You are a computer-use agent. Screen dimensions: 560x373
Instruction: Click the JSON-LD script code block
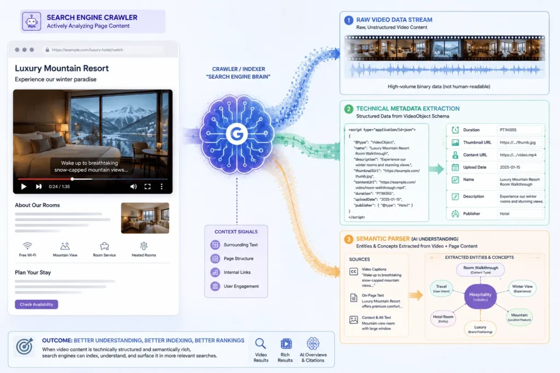[x=386, y=173]
